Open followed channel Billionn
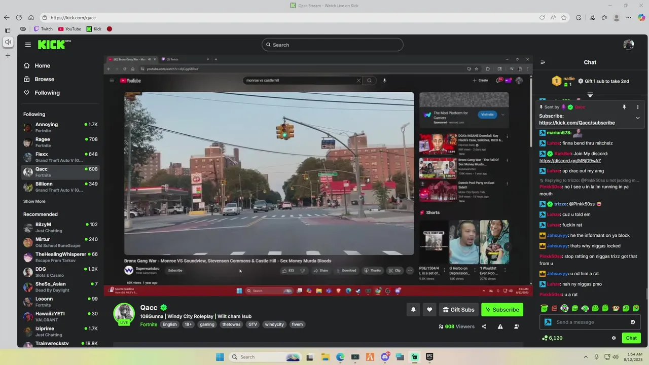649x365 pixels. pyautogui.click(x=60, y=187)
